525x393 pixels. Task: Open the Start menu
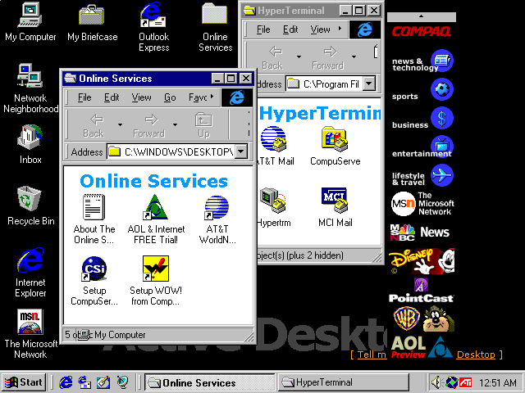pos(24,382)
